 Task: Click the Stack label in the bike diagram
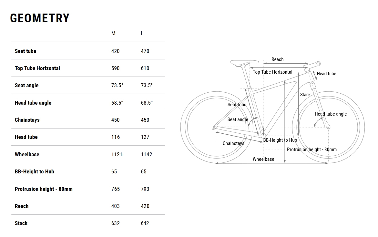pyautogui.click(x=305, y=95)
